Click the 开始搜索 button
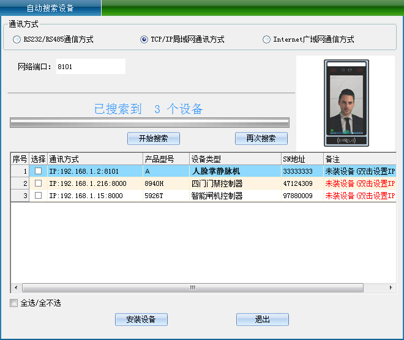 tap(154, 138)
